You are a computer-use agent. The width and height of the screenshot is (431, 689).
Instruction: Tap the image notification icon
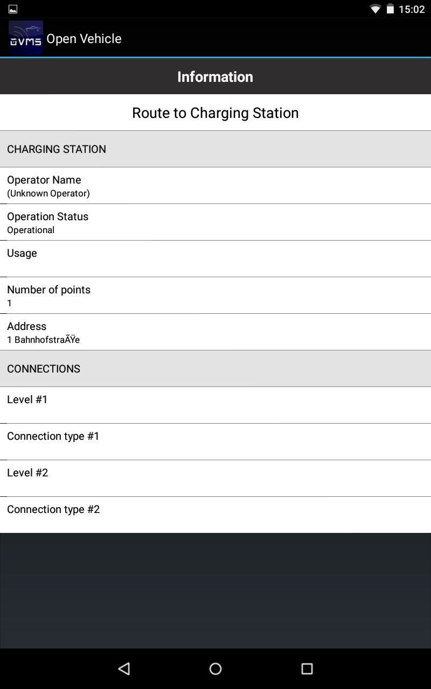click(x=13, y=9)
